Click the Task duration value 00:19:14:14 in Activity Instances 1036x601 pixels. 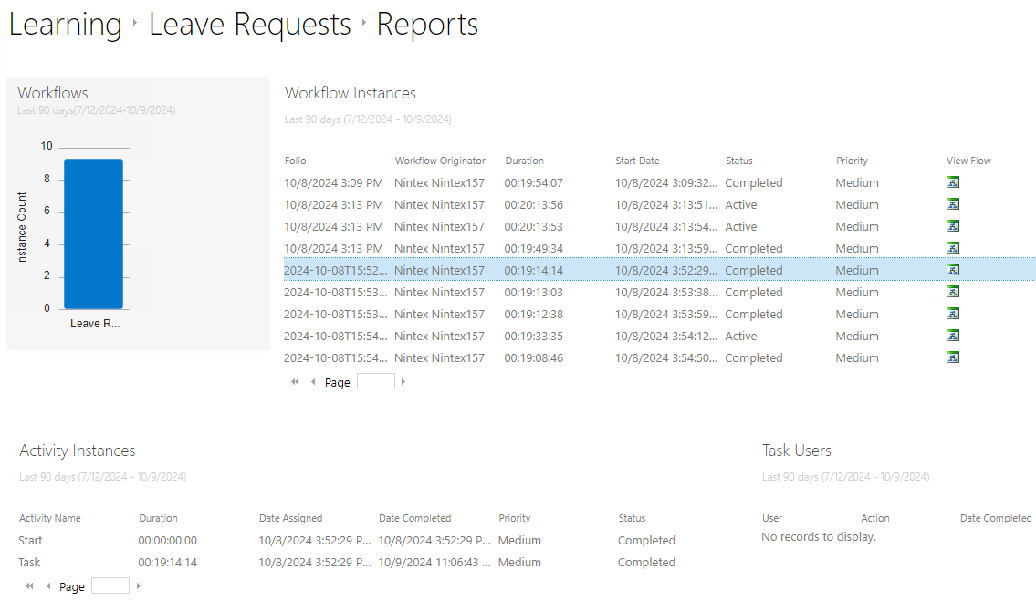click(167, 562)
